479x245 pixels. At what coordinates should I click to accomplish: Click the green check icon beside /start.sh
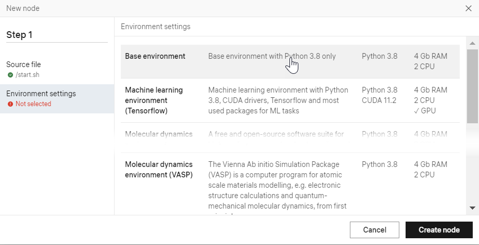click(10, 75)
